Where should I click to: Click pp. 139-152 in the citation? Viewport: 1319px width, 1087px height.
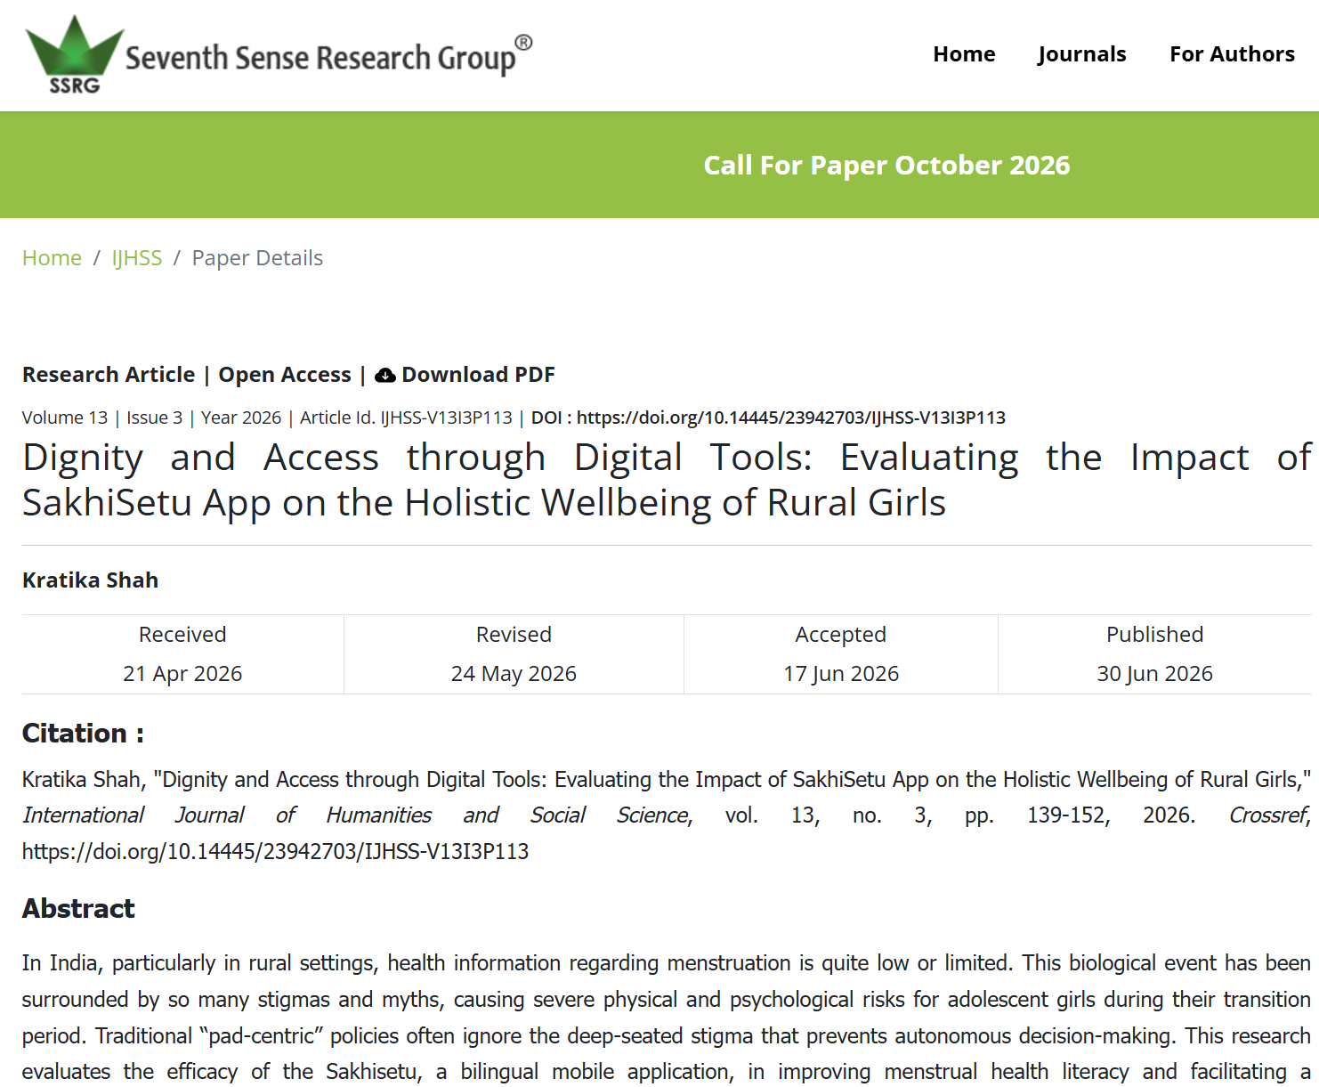coord(1037,815)
